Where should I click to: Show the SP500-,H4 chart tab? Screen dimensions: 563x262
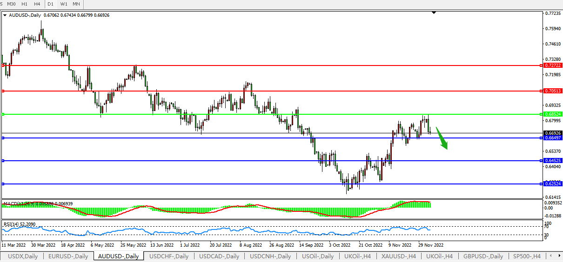click(x=527, y=256)
